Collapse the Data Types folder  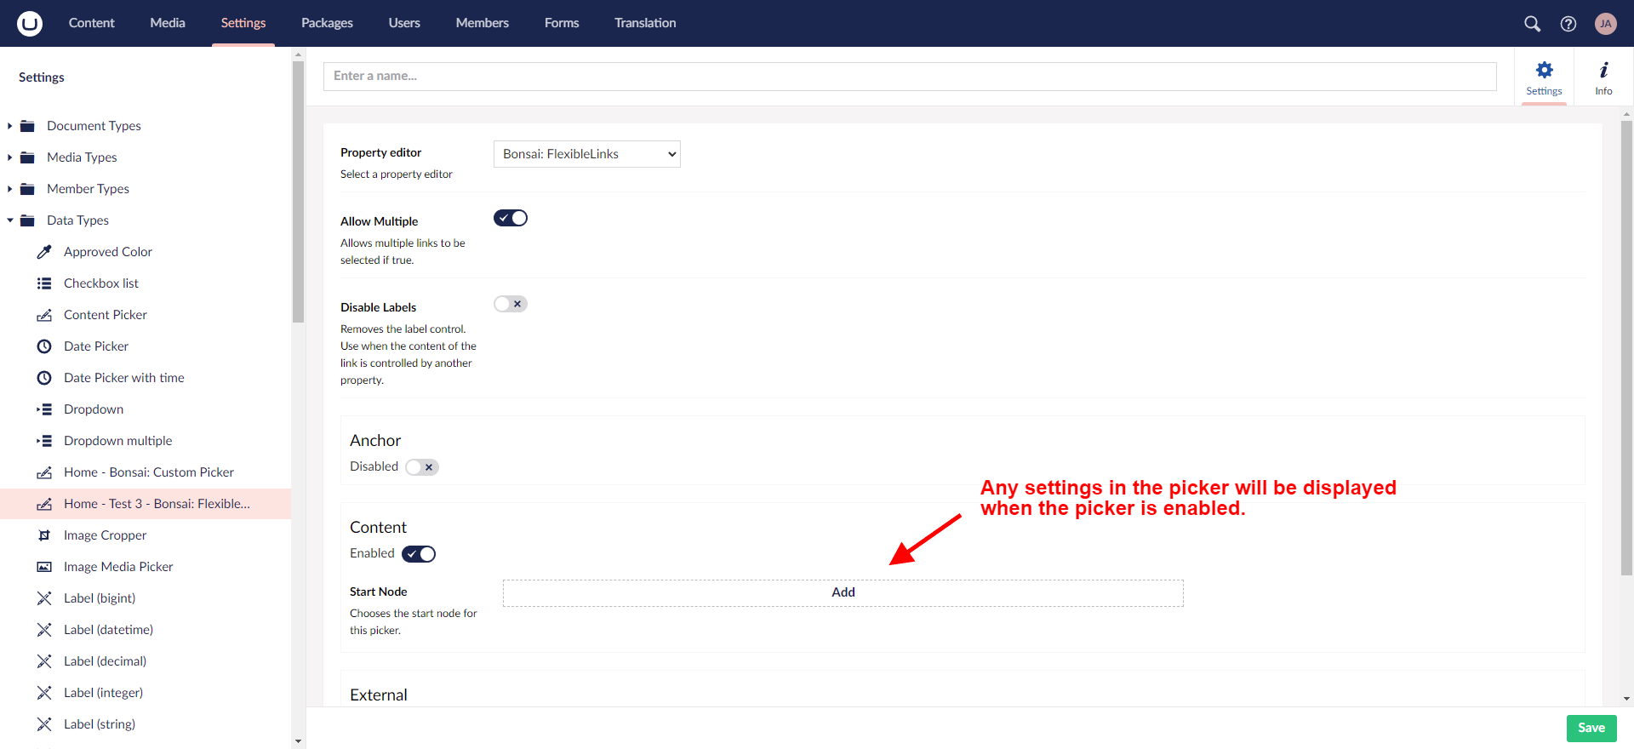10,220
